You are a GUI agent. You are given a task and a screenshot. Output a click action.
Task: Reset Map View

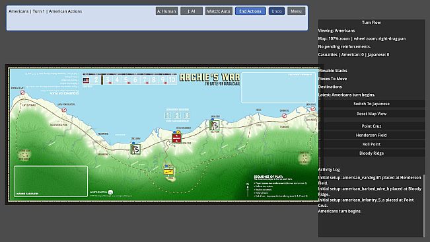click(371, 114)
